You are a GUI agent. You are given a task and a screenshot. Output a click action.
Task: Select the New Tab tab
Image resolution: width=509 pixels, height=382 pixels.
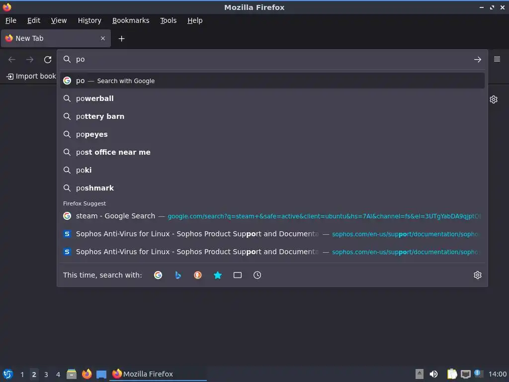[x=56, y=38]
